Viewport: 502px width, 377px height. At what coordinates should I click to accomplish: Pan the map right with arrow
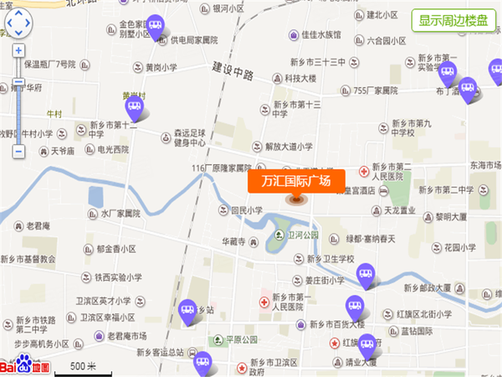click(28, 23)
